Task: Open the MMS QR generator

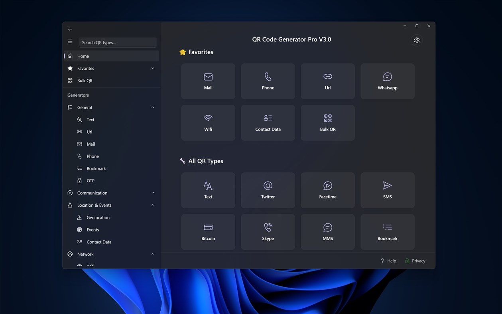Action: 327,232
